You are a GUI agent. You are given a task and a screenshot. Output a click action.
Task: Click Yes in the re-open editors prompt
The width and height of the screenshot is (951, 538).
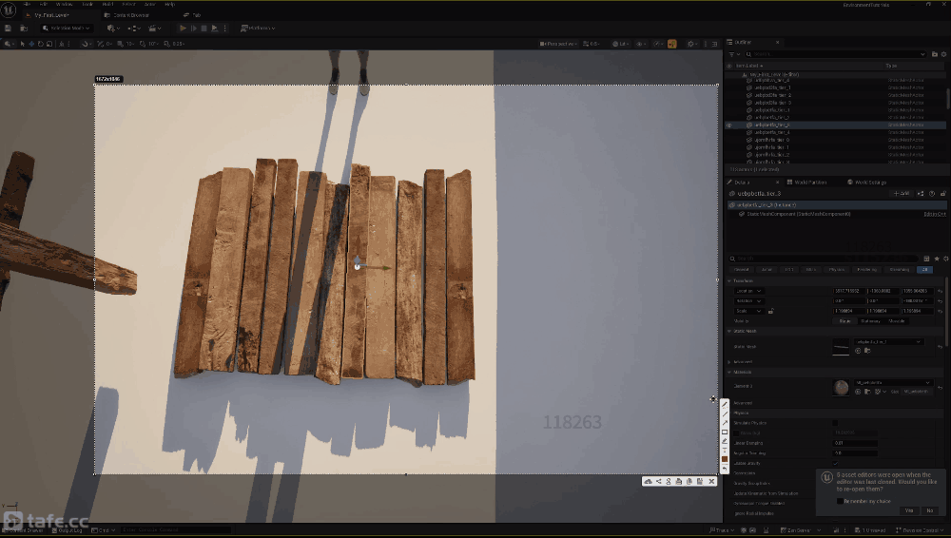click(x=908, y=510)
